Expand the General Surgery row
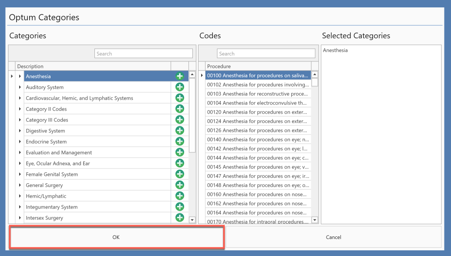451x256 pixels. [x=20, y=185]
